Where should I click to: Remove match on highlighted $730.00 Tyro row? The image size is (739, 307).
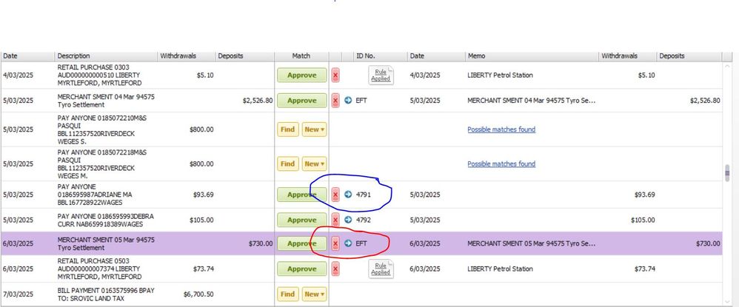(335, 243)
